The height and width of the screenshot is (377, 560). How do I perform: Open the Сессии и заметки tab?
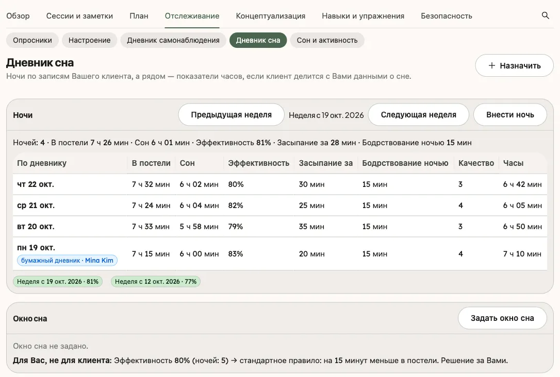pyautogui.click(x=79, y=16)
